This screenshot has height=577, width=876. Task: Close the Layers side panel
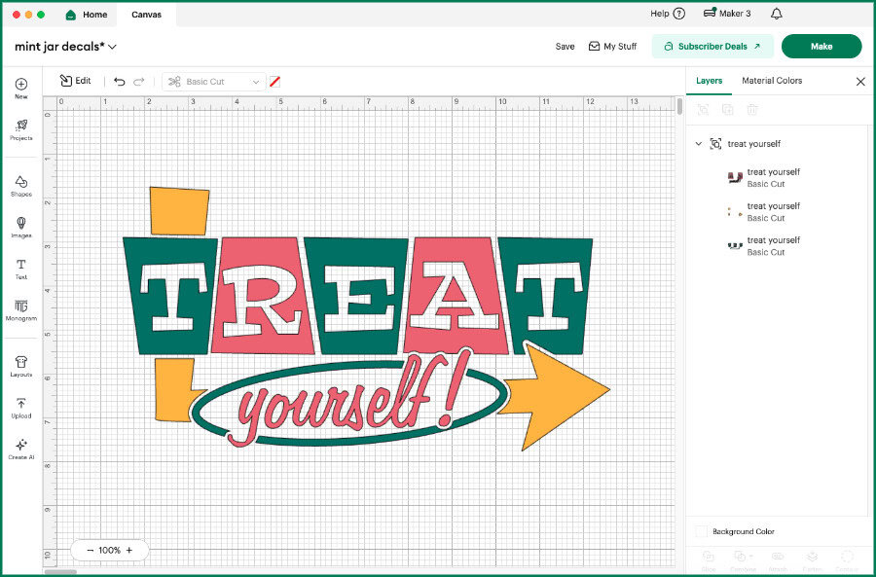pos(860,82)
